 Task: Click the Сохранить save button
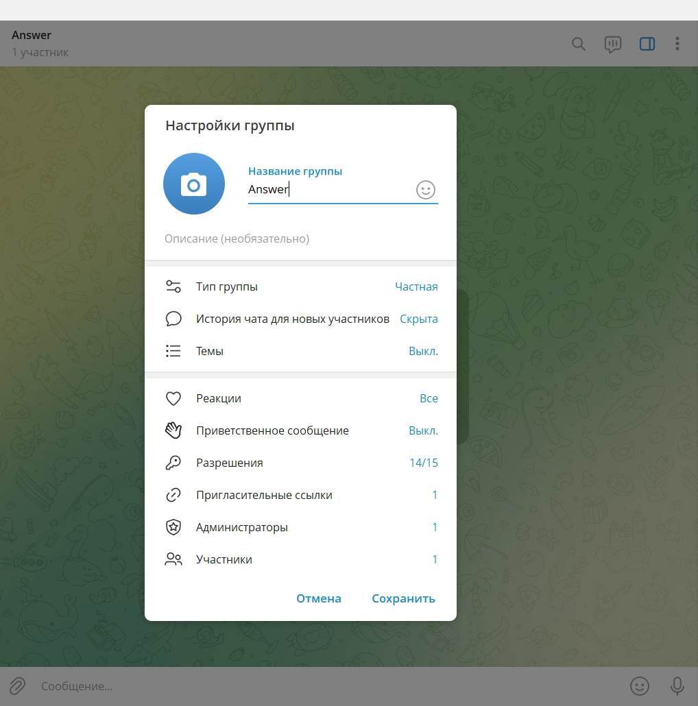403,598
